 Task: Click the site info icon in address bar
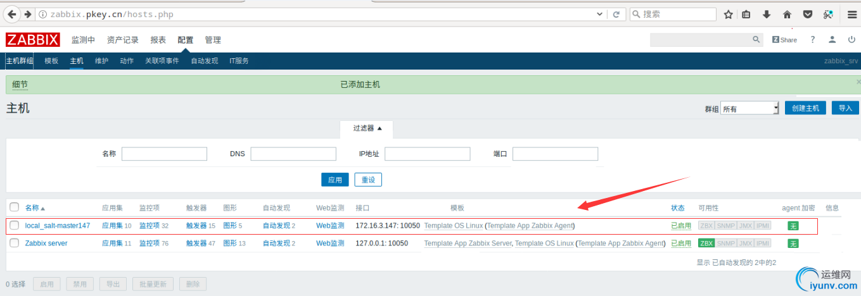(x=42, y=14)
